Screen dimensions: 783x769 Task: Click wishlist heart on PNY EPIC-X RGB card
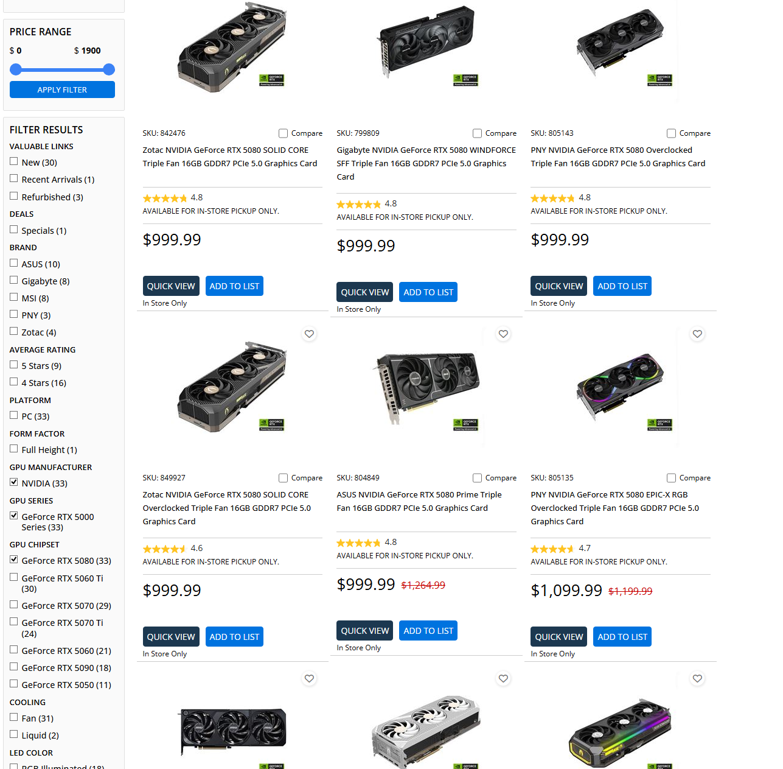click(697, 334)
